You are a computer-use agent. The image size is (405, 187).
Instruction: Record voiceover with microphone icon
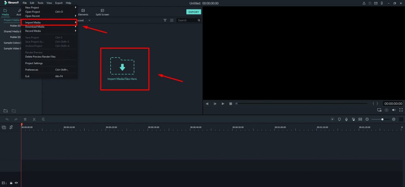click(346, 119)
